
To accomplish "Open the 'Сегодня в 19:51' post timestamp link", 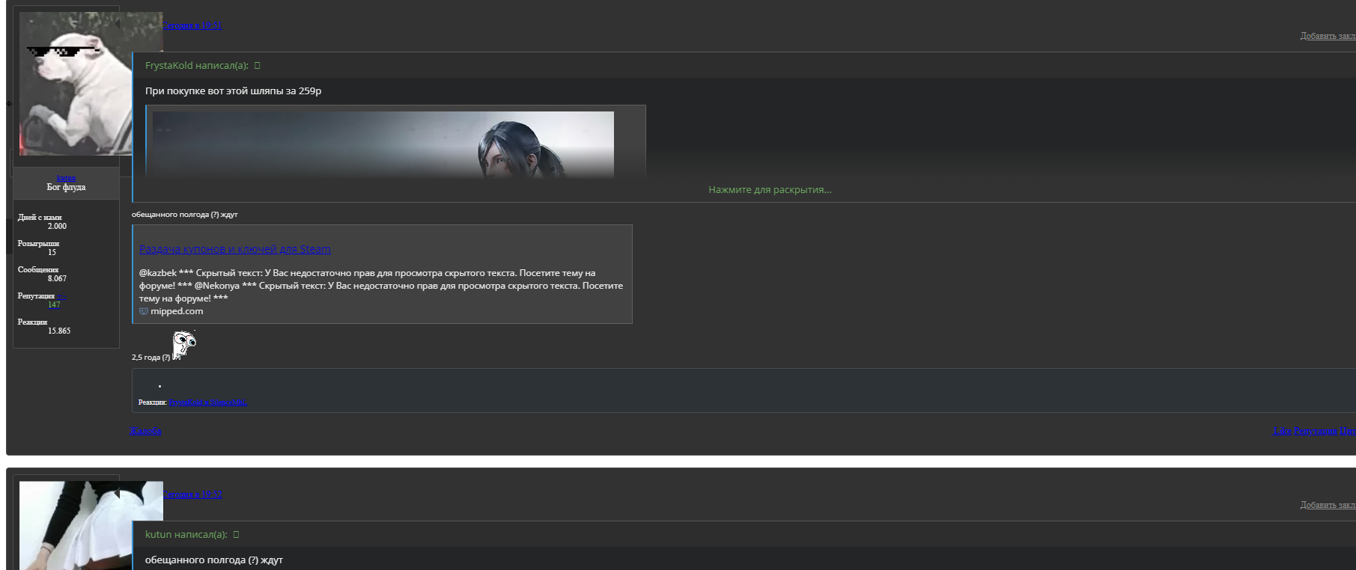I will point(192,25).
